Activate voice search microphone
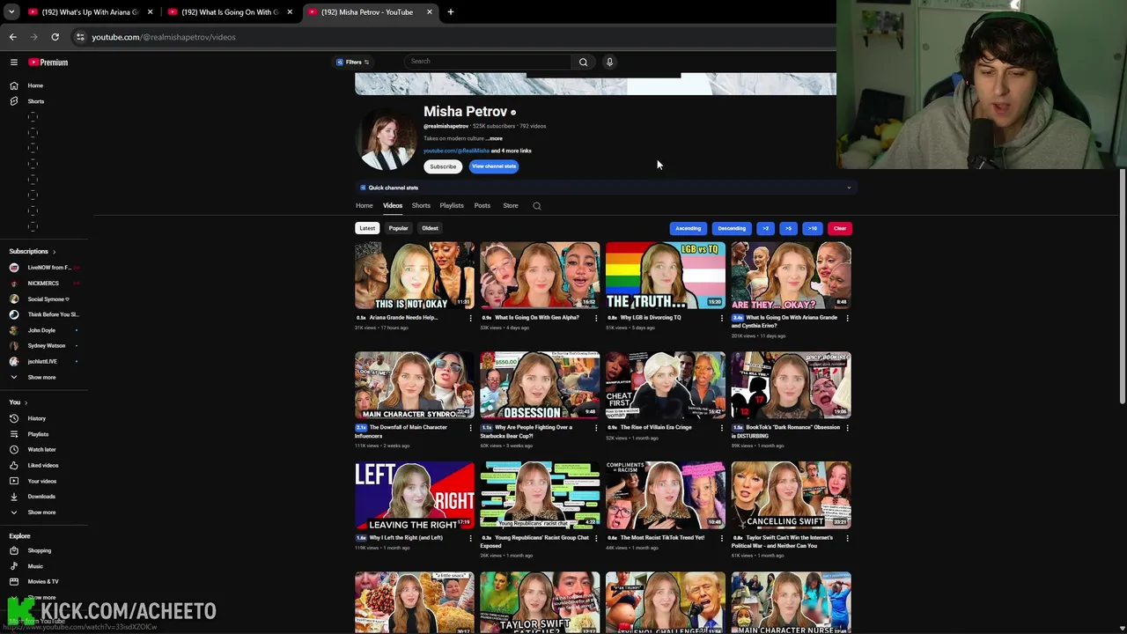1127x634 pixels. (609, 62)
